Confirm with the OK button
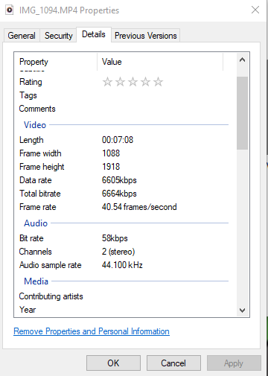The image size is (268, 376). click(113, 363)
